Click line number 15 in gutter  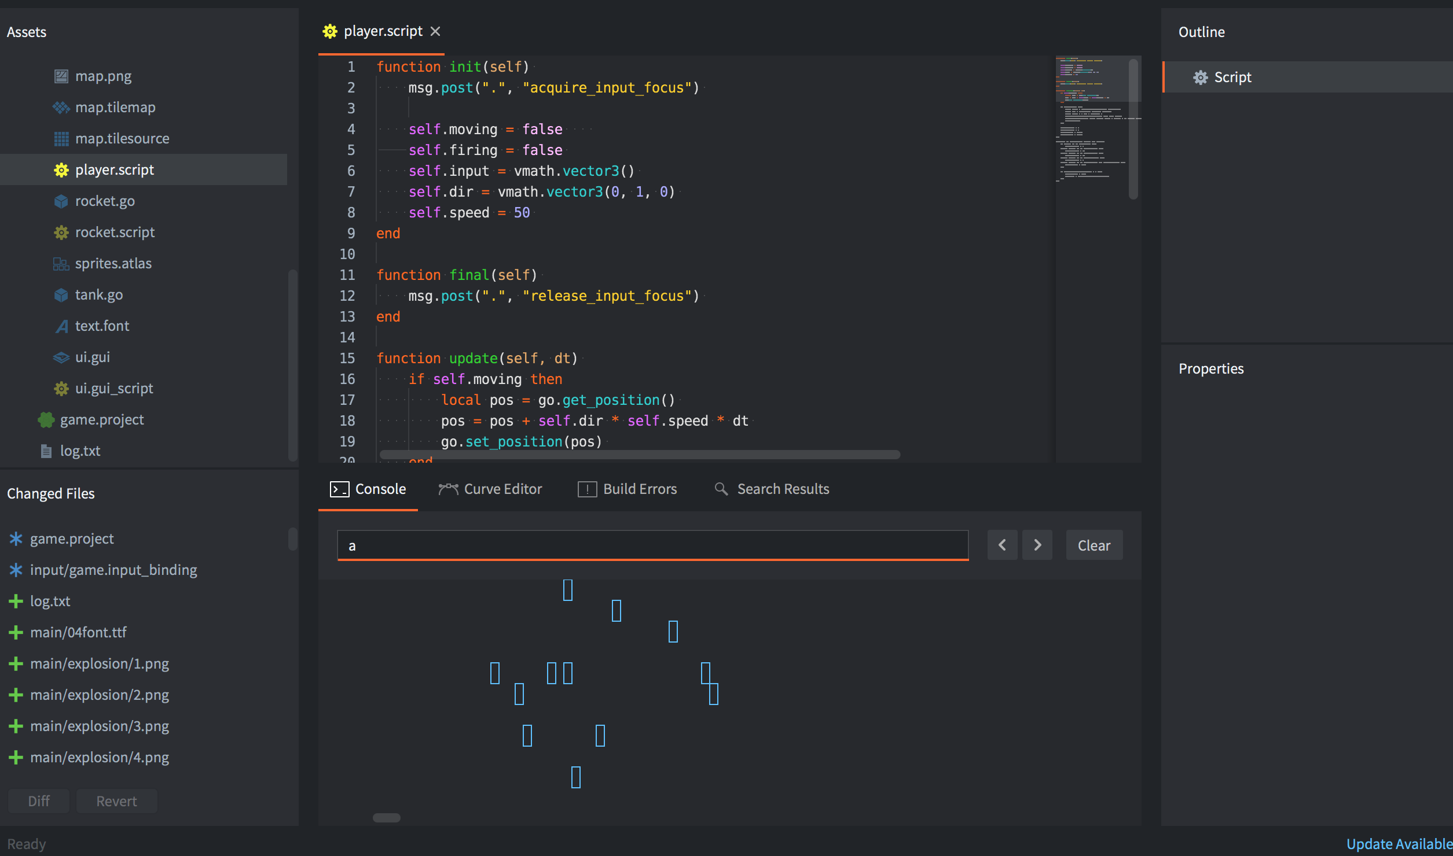click(347, 359)
